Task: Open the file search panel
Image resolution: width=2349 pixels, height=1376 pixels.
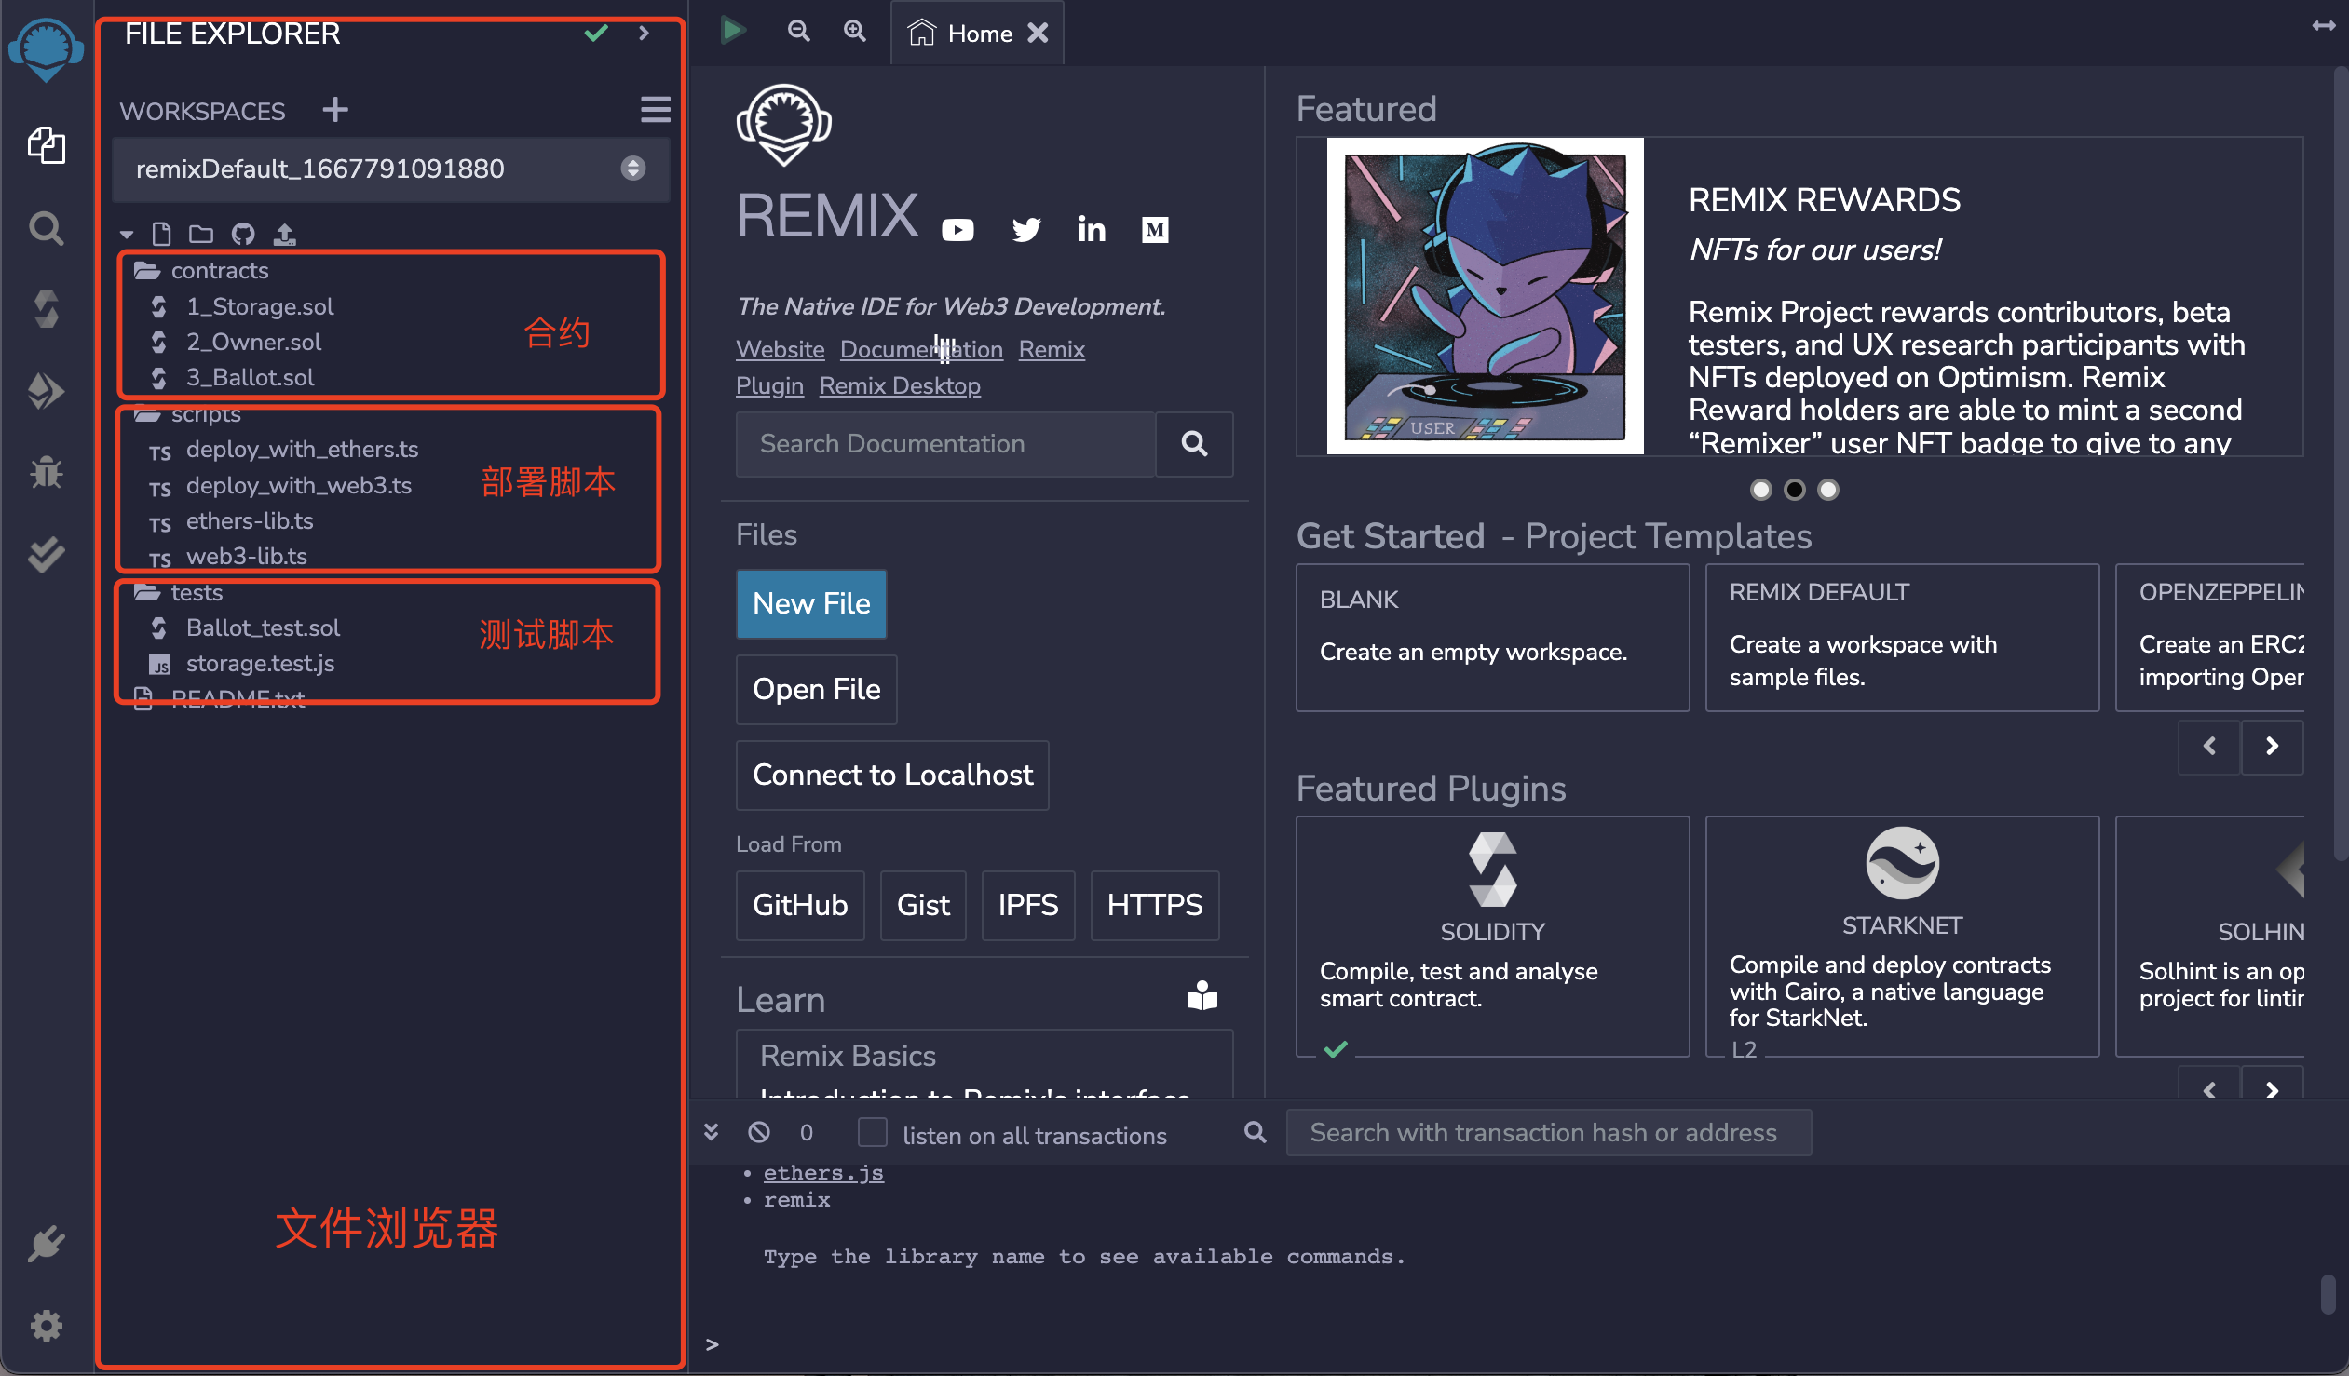Action: coord(47,227)
